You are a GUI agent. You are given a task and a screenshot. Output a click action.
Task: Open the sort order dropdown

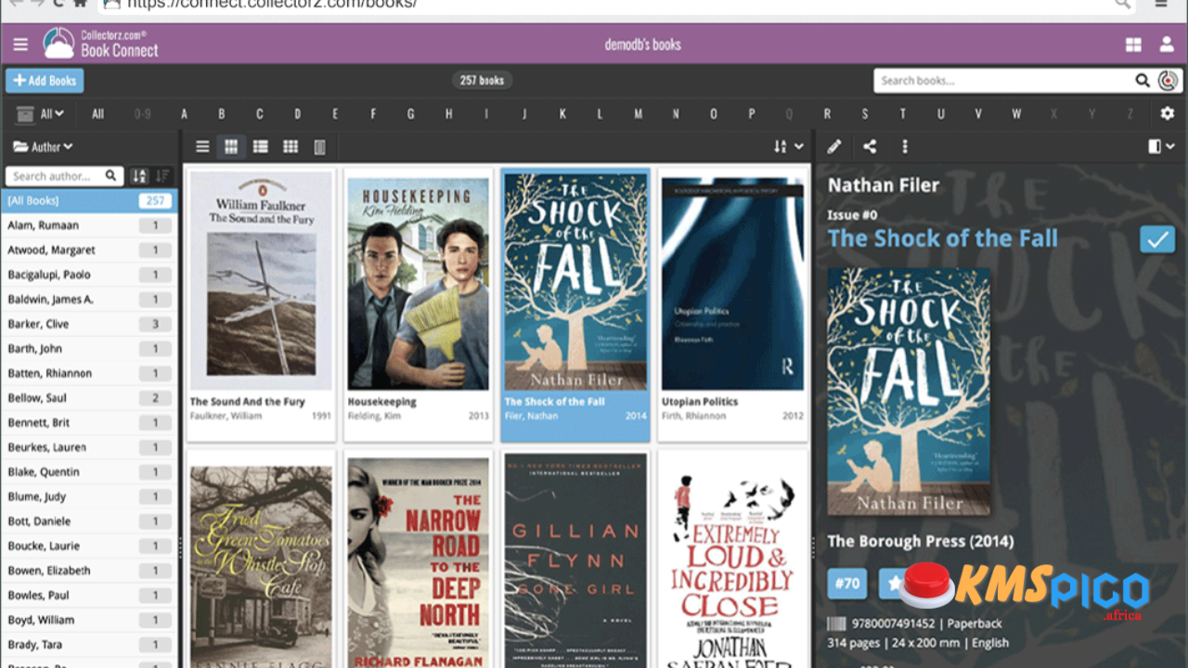click(788, 147)
